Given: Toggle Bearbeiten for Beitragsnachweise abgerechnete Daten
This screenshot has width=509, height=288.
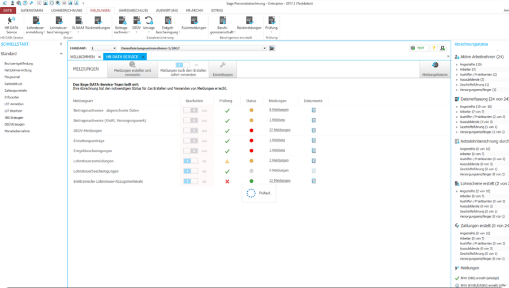Looking at the screenshot, I should [191, 110].
